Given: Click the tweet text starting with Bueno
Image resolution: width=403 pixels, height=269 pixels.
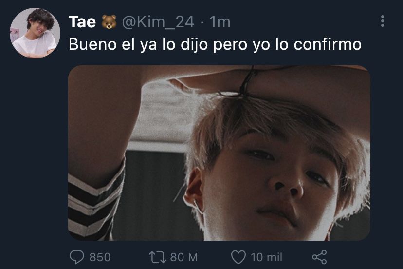Looking at the screenshot, I should pos(215,44).
